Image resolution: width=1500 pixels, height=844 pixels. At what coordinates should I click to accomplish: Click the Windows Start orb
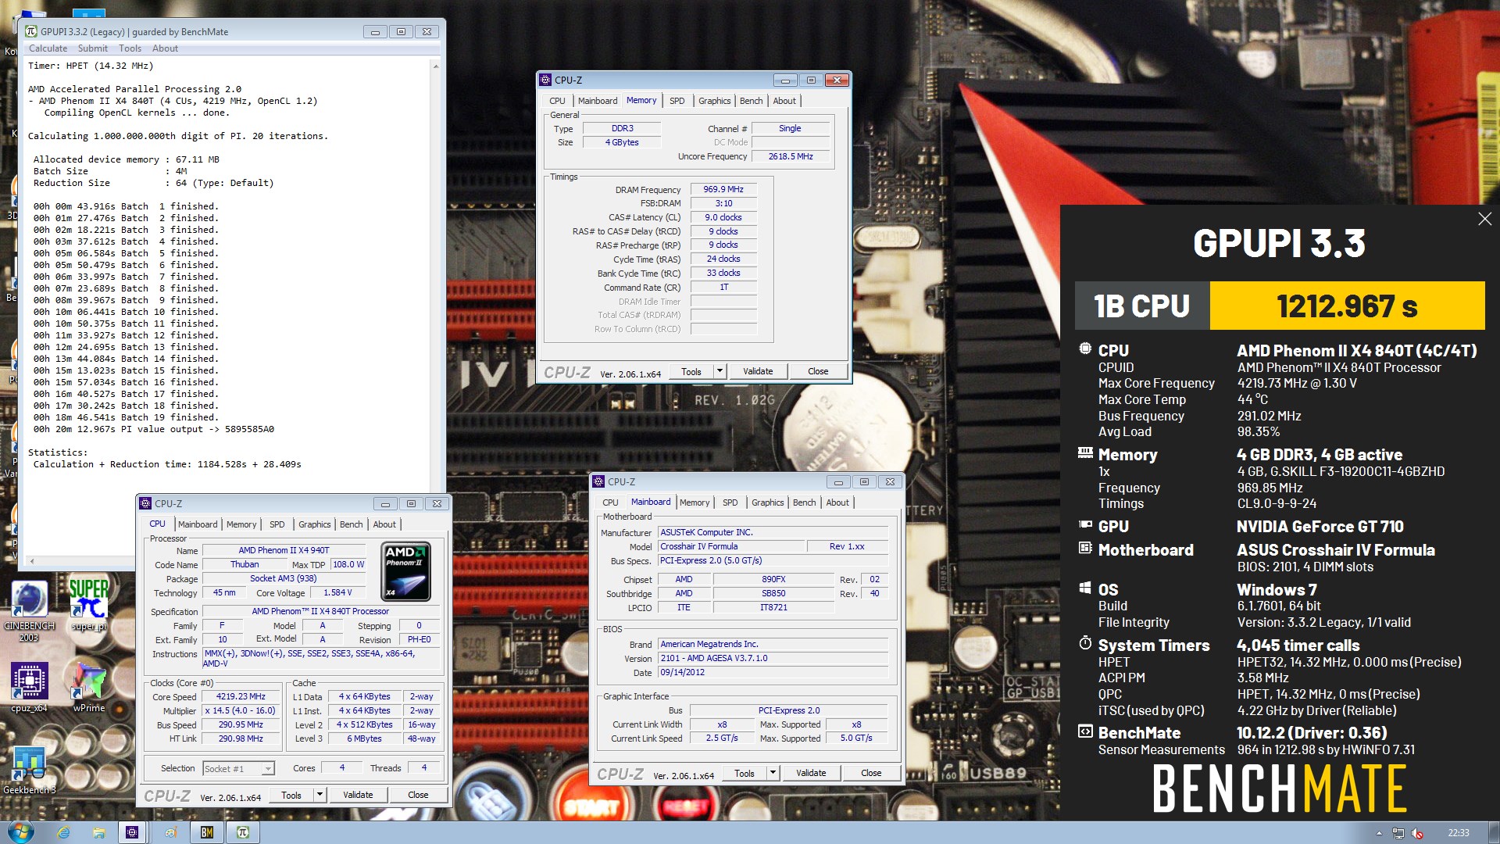click(x=20, y=832)
